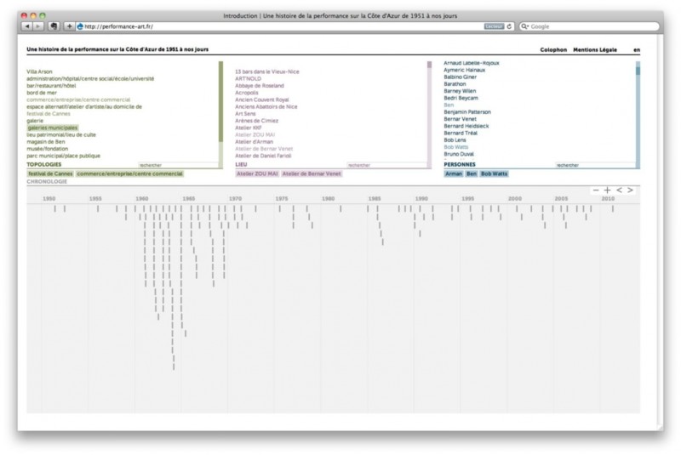Open the Colophon page

pos(552,50)
